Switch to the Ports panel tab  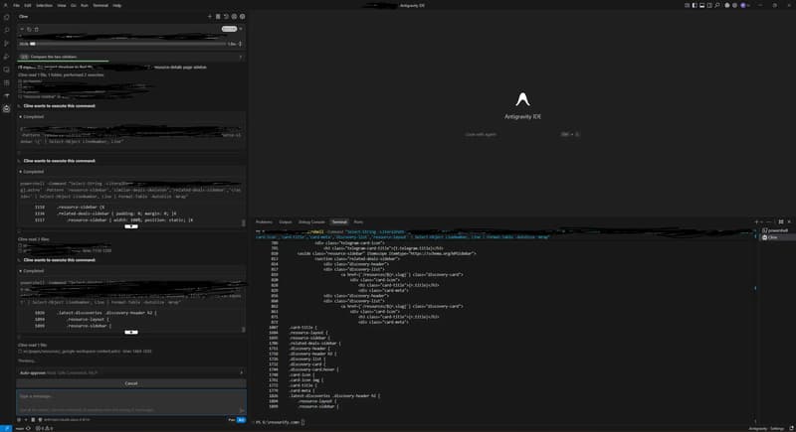click(358, 221)
